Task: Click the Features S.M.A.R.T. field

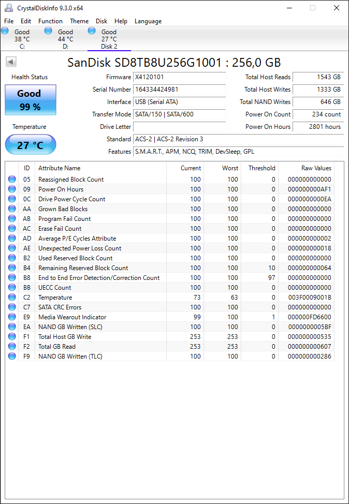Action: click(x=238, y=152)
